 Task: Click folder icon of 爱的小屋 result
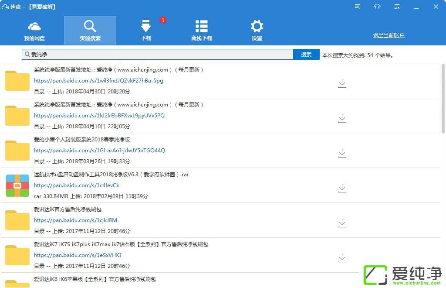17,151
